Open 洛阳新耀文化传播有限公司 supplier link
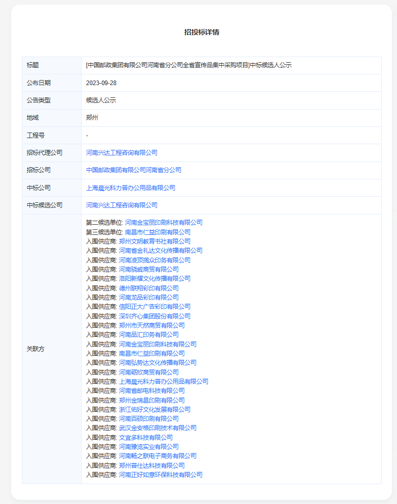The width and height of the screenshot is (397, 504). click(154, 278)
